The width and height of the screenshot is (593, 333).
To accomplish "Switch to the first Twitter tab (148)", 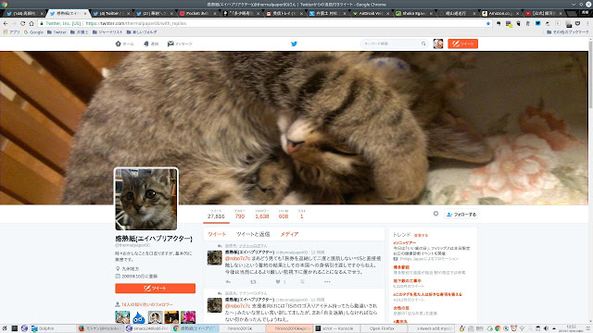I will pos(25,13).
